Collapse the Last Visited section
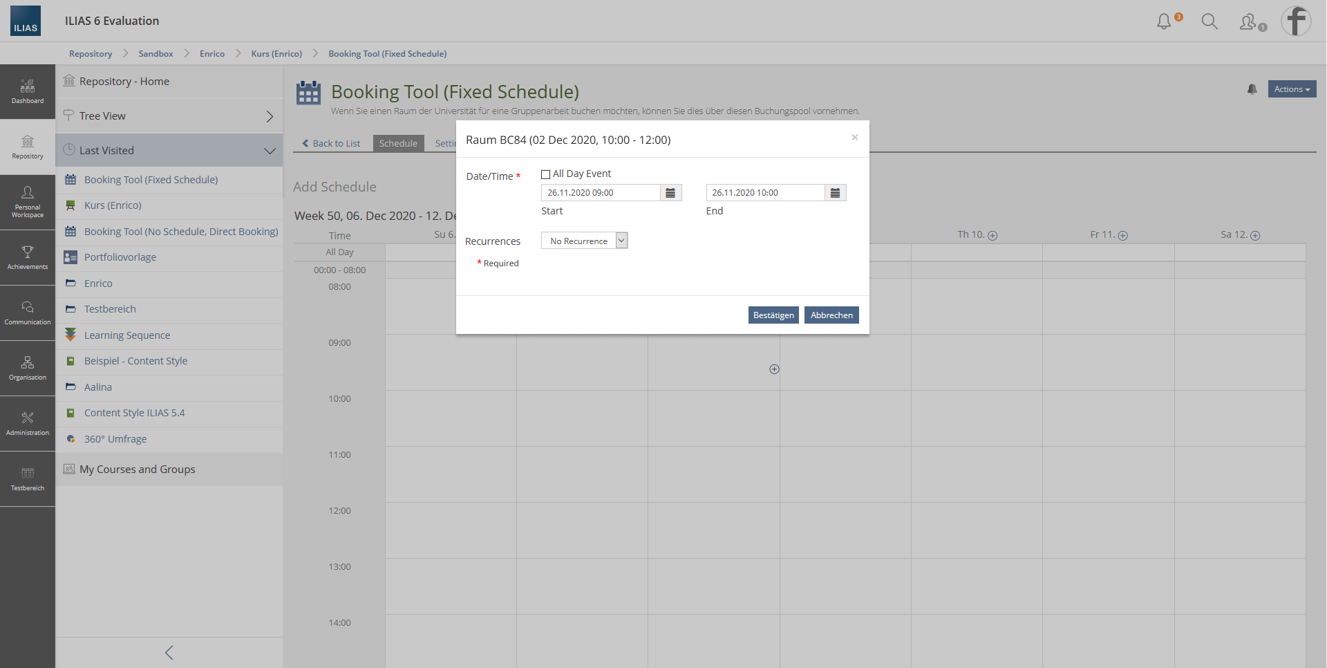 [x=270, y=151]
